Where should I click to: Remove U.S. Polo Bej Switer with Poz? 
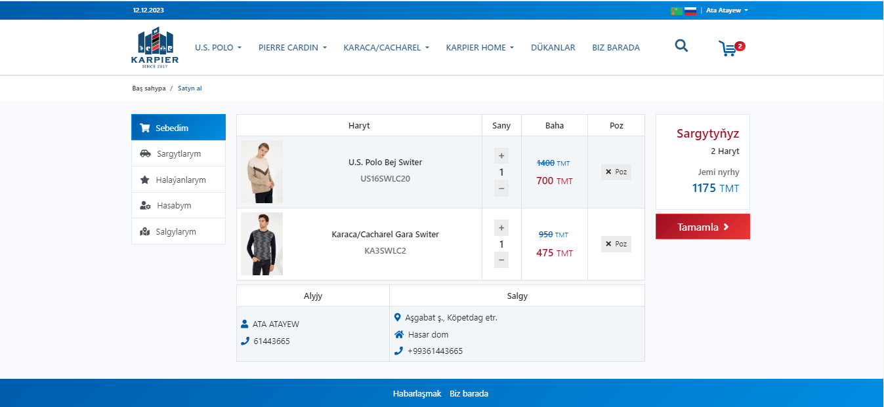click(616, 172)
